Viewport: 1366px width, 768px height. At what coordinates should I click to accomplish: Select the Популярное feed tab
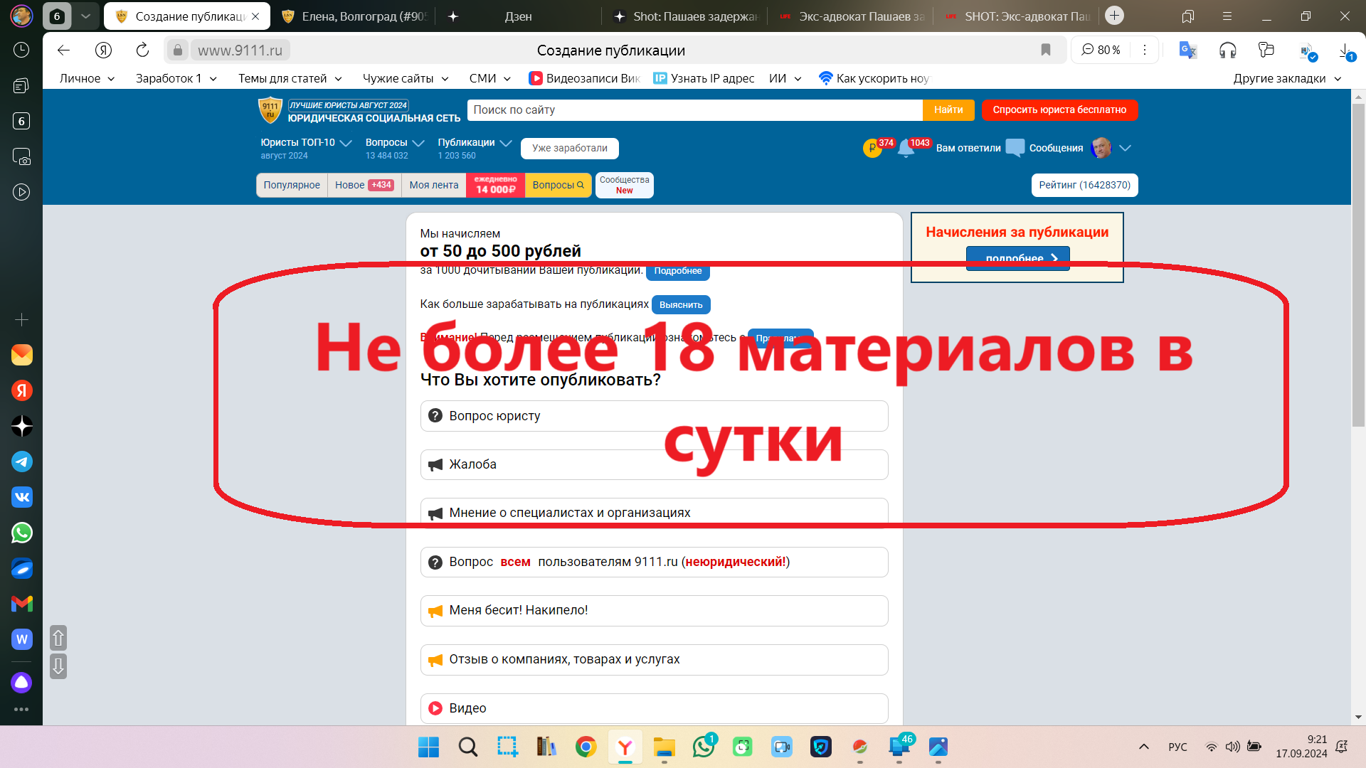(x=292, y=185)
